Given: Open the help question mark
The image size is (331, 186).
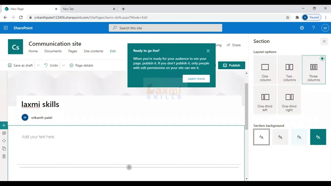Looking at the screenshot, I should (x=313, y=28).
